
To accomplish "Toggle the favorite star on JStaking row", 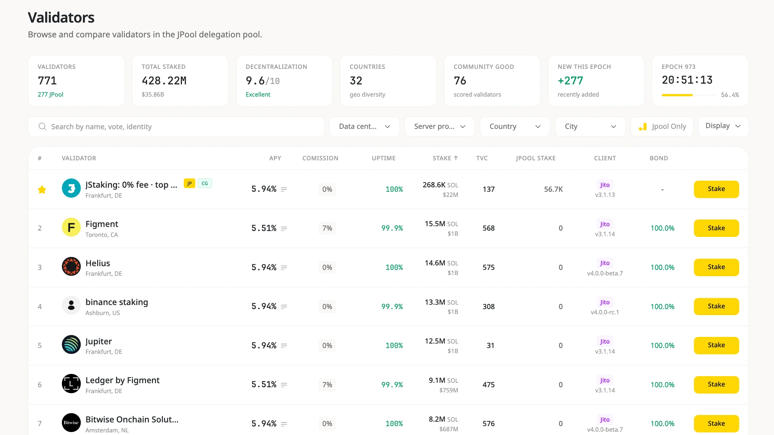I will 42,190.
